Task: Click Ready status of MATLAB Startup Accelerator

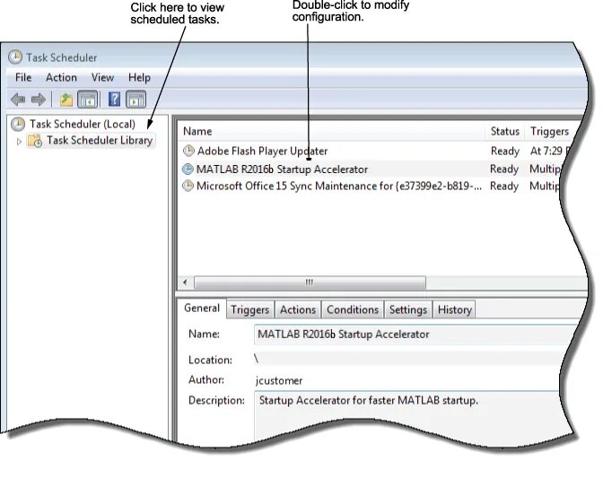Action: [504, 169]
